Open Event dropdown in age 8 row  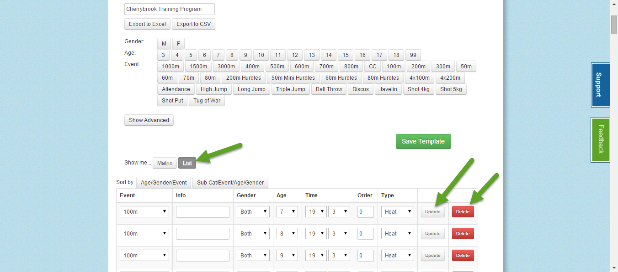pyautogui.click(x=144, y=233)
